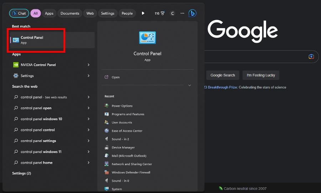Viewport: 321px width, 193px height.
Task: Open User Accounts recent item
Action: click(x=122, y=122)
